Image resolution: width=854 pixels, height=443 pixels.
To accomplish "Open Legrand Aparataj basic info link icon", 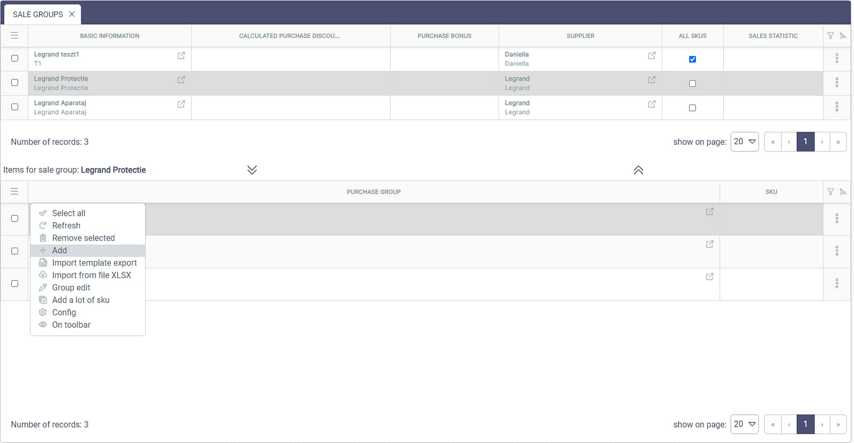I will pyautogui.click(x=181, y=104).
